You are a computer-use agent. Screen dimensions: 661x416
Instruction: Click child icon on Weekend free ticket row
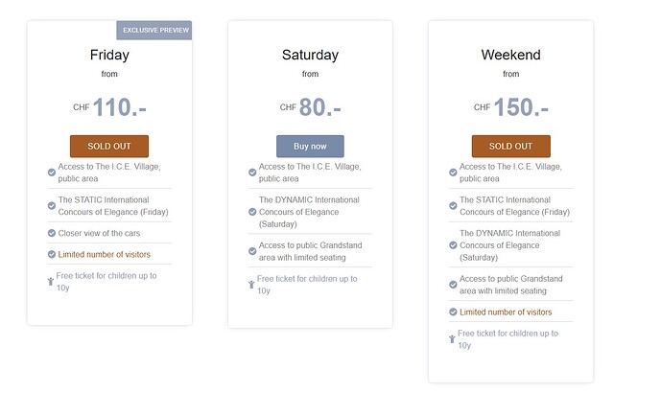coord(452,339)
